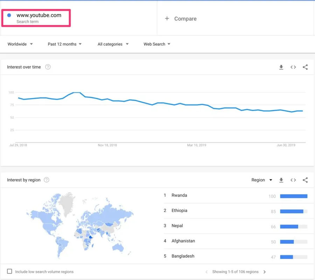Viewport: 315px width, 280px height.
Task: Open the Region view selector
Action: click(262, 180)
